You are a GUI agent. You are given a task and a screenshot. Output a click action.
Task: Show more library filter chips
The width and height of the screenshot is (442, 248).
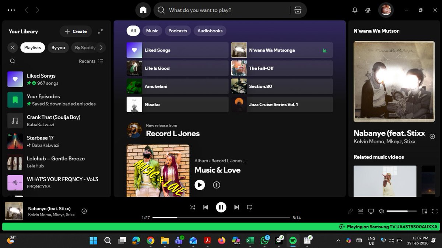click(101, 47)
